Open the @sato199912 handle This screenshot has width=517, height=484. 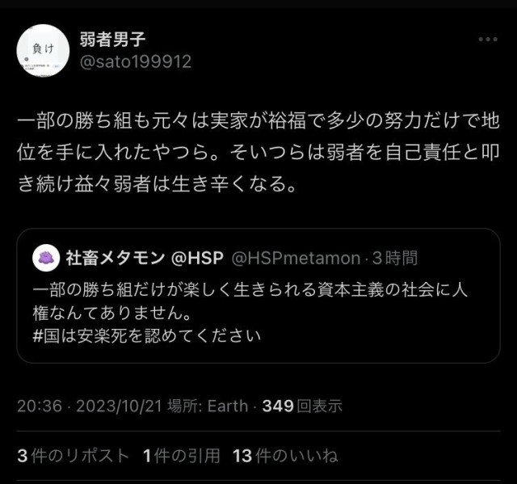pos(136,61)
